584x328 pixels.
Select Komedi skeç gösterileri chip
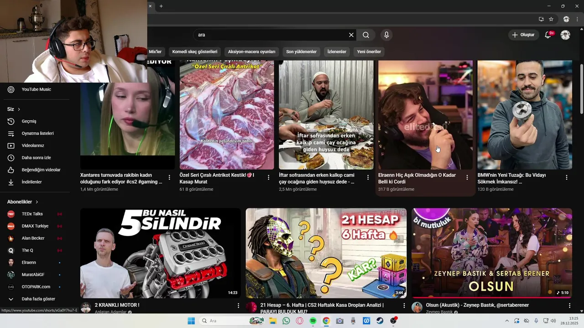(195, 52)
